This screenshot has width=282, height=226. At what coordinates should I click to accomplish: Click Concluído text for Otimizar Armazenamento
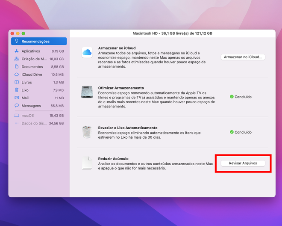[243, 97]
